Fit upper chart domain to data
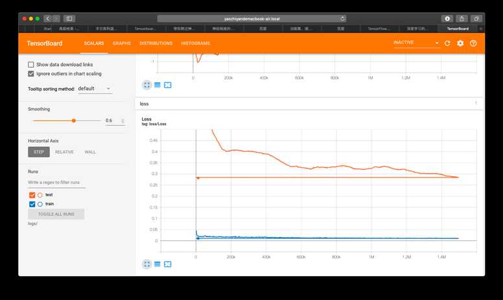 [167, 85]
